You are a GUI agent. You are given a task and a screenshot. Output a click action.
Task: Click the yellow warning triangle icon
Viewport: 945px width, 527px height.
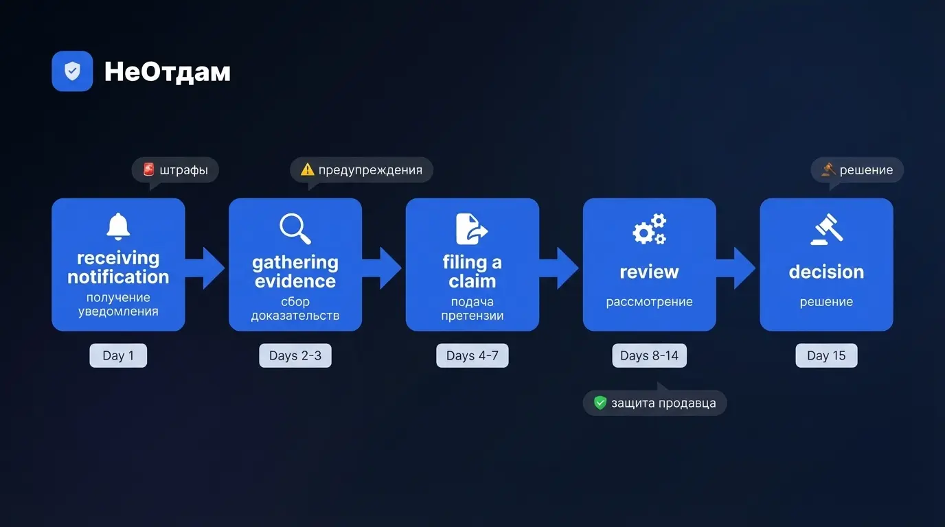pyautogui.click(x=307, y=169)
